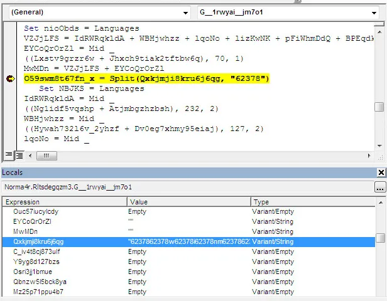This screenshot has width=387, height=301.
Task: Select the EYCoQrOrZl variable row
Action: click(188, 222)
